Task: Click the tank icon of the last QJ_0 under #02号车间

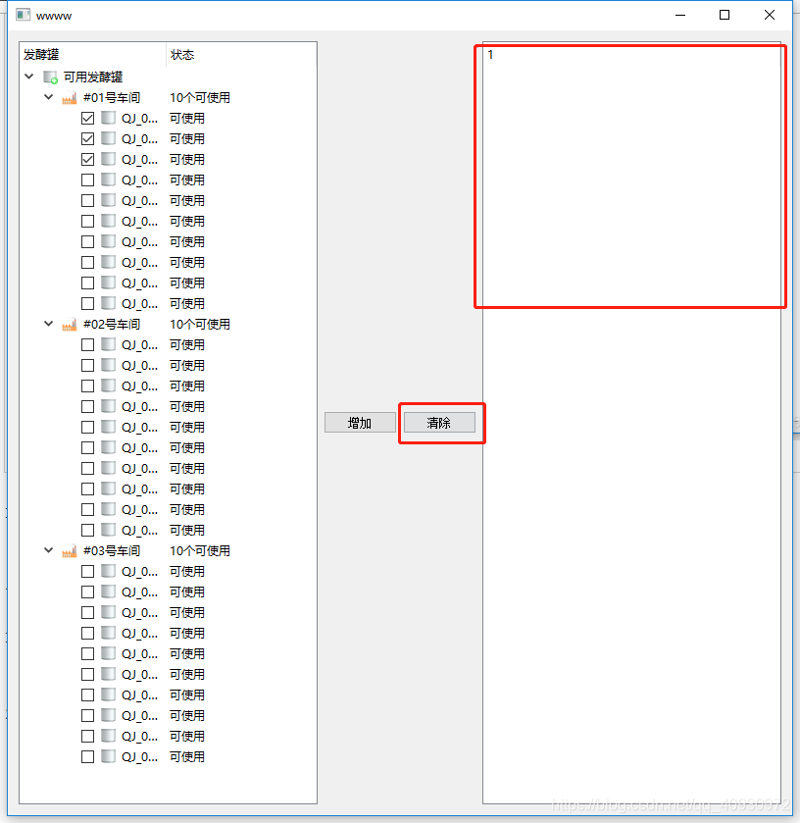Action: coord(107,530)
